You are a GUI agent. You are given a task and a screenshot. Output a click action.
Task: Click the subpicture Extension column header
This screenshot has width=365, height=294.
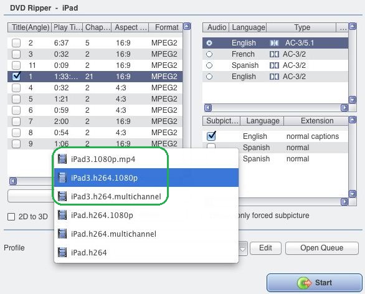[x=316, y=121]
